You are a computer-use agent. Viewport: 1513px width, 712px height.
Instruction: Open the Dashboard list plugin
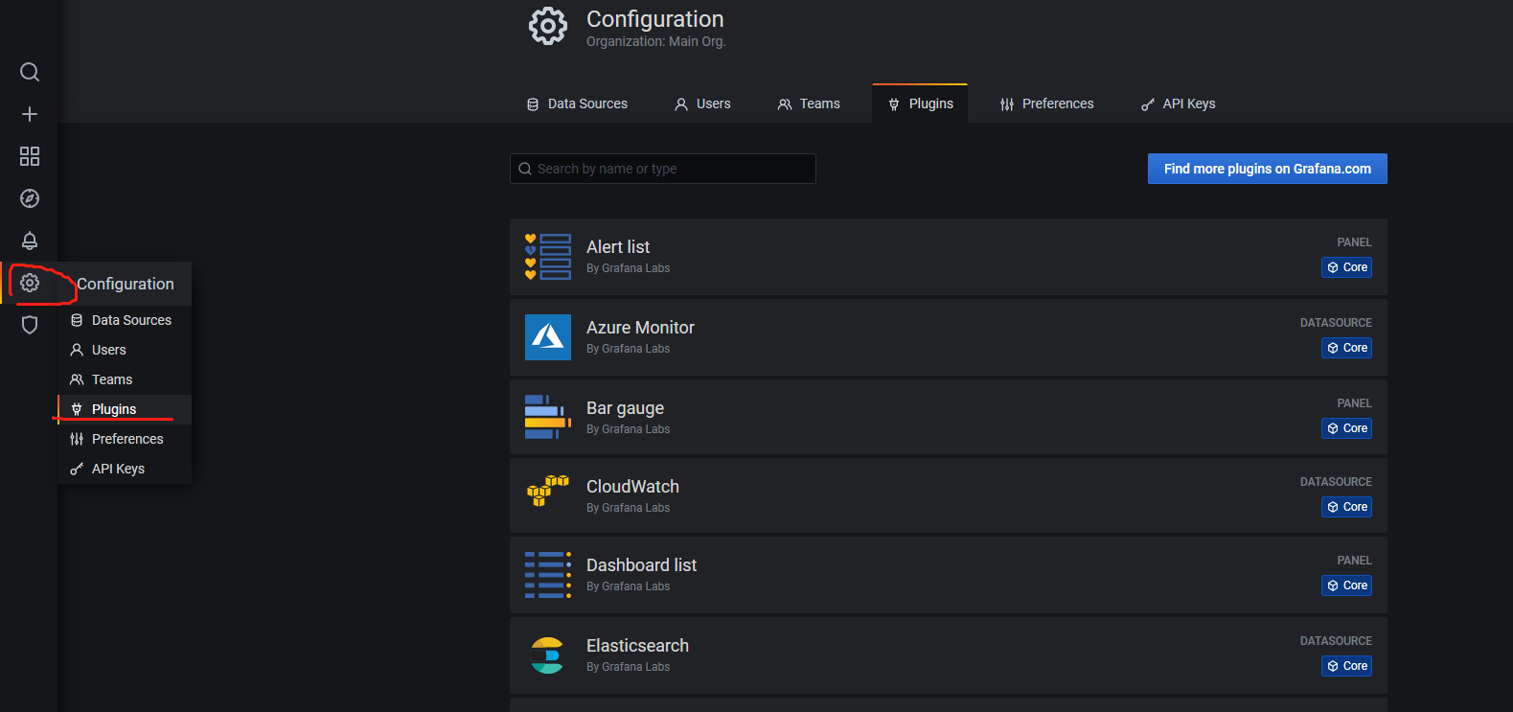pyautogui.click(x=949, y=575)
